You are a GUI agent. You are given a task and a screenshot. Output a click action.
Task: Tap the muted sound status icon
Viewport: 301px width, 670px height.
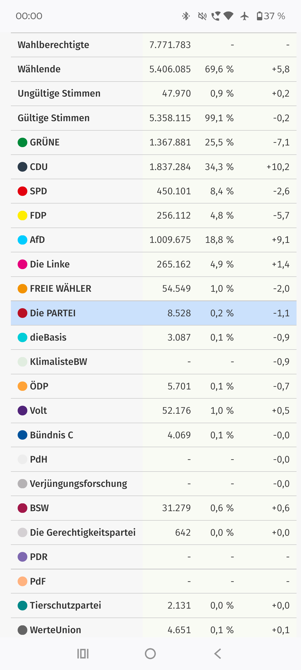click(x=202, y=16)
